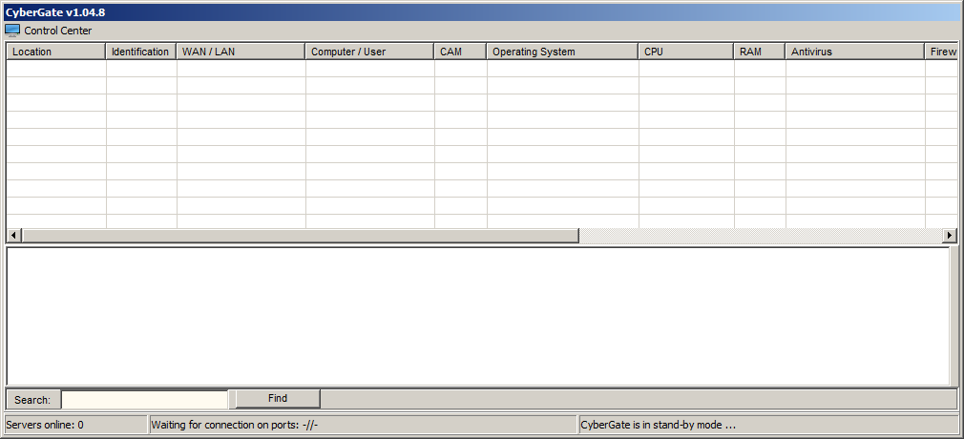Click the horizontal scrollbar right arrow

point(950,236)
